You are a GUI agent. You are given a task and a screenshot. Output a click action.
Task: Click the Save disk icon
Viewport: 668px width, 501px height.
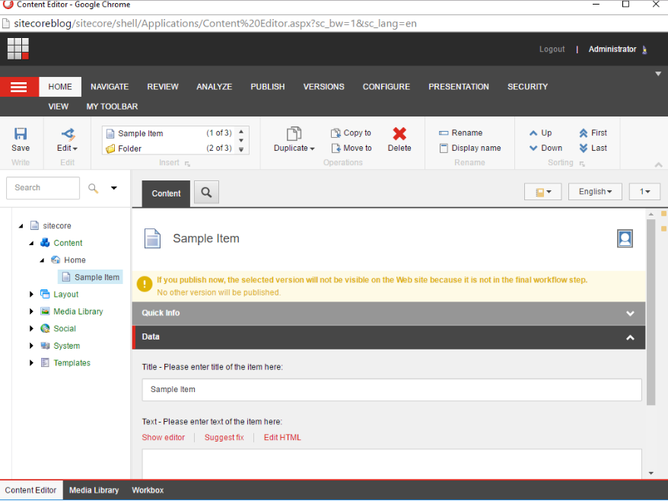pos(21,134)
